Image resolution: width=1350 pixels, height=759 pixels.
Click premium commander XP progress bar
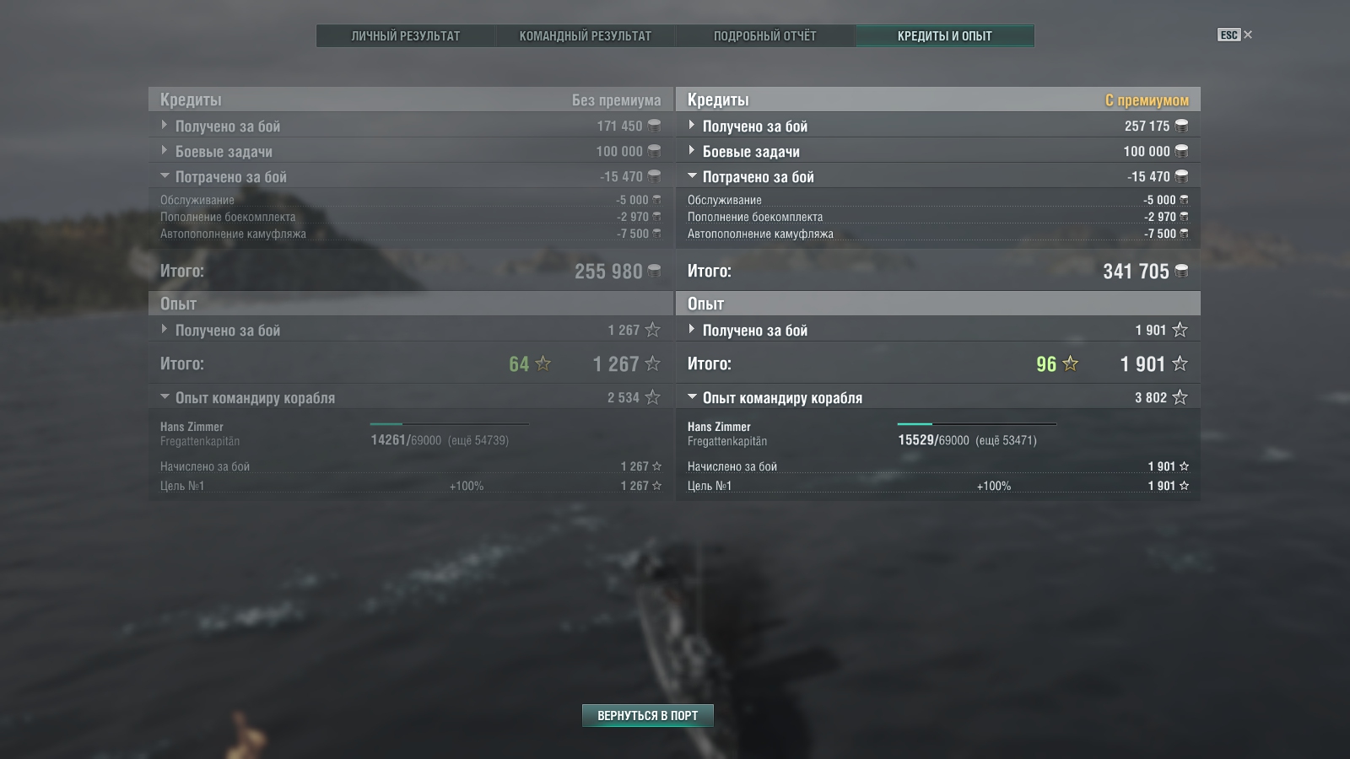pos(977,424)
